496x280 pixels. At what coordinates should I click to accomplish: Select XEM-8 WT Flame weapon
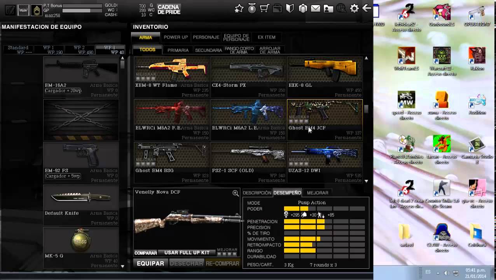pyautogui.click(x=171, y=77)
